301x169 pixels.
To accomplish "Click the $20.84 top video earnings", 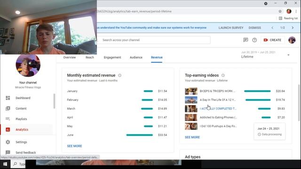I will click(280, 91).
